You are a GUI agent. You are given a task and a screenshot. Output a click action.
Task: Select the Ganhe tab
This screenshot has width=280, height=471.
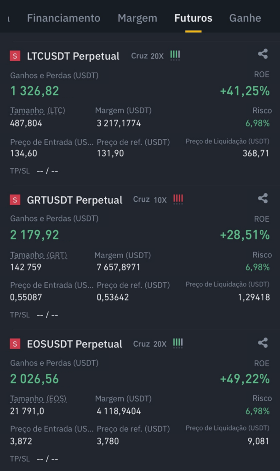245,18
